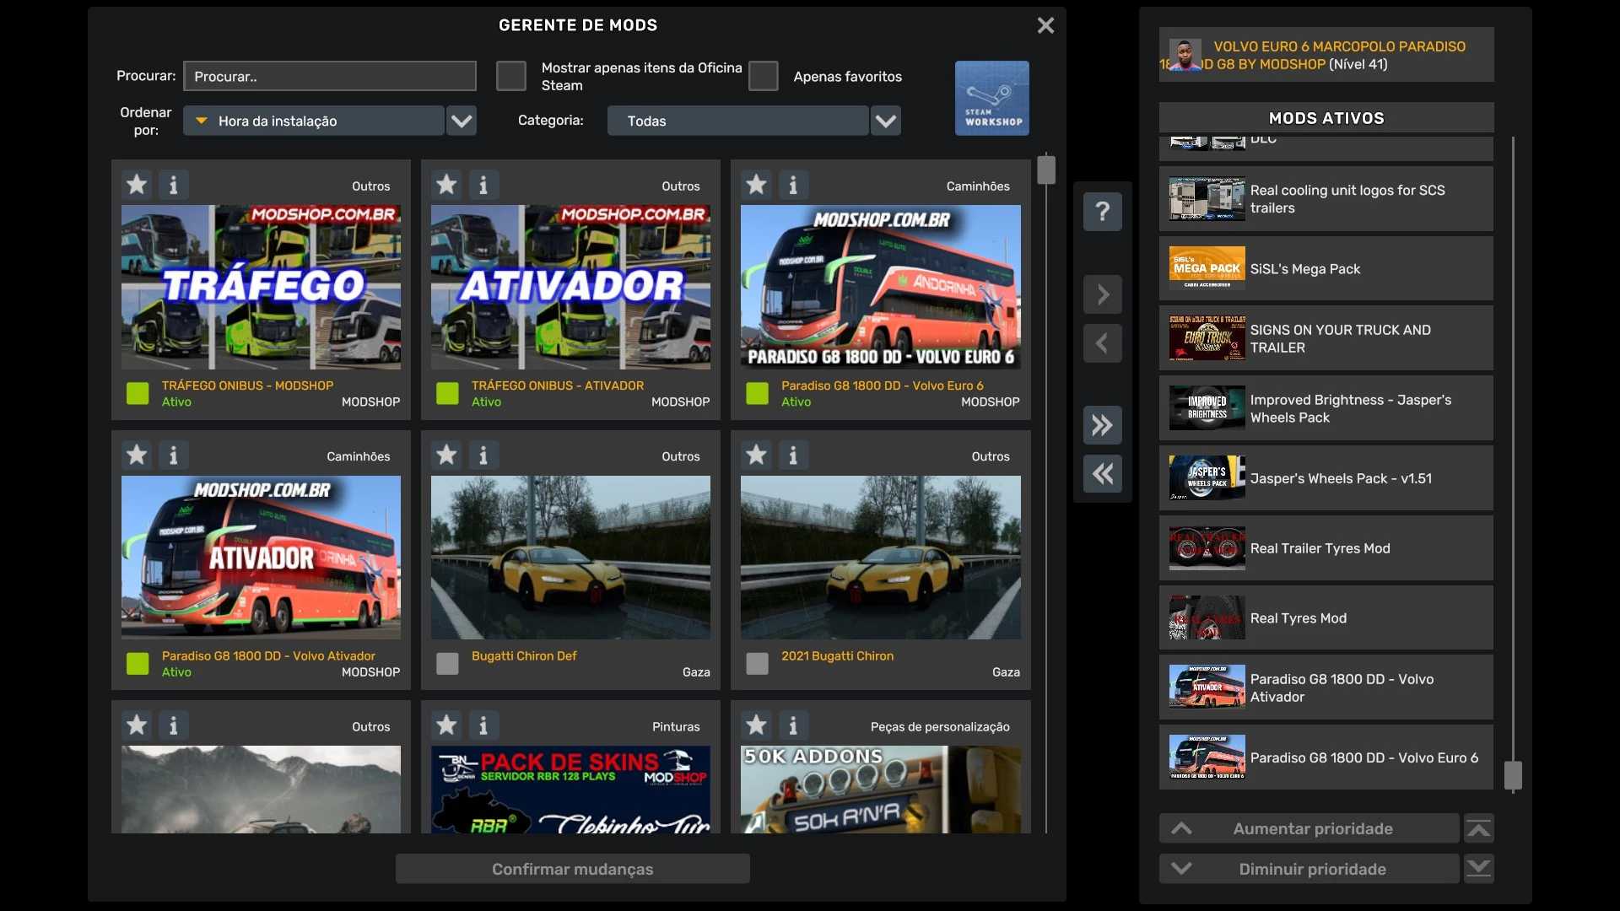Click the Procurar search field
The width and height of the screenshot is (1620, 911).
(x=329, y=76)
